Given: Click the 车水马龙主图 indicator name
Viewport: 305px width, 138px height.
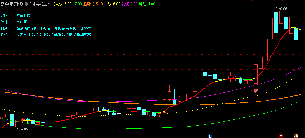Looking at the screenshot, I should pos(40,4).
